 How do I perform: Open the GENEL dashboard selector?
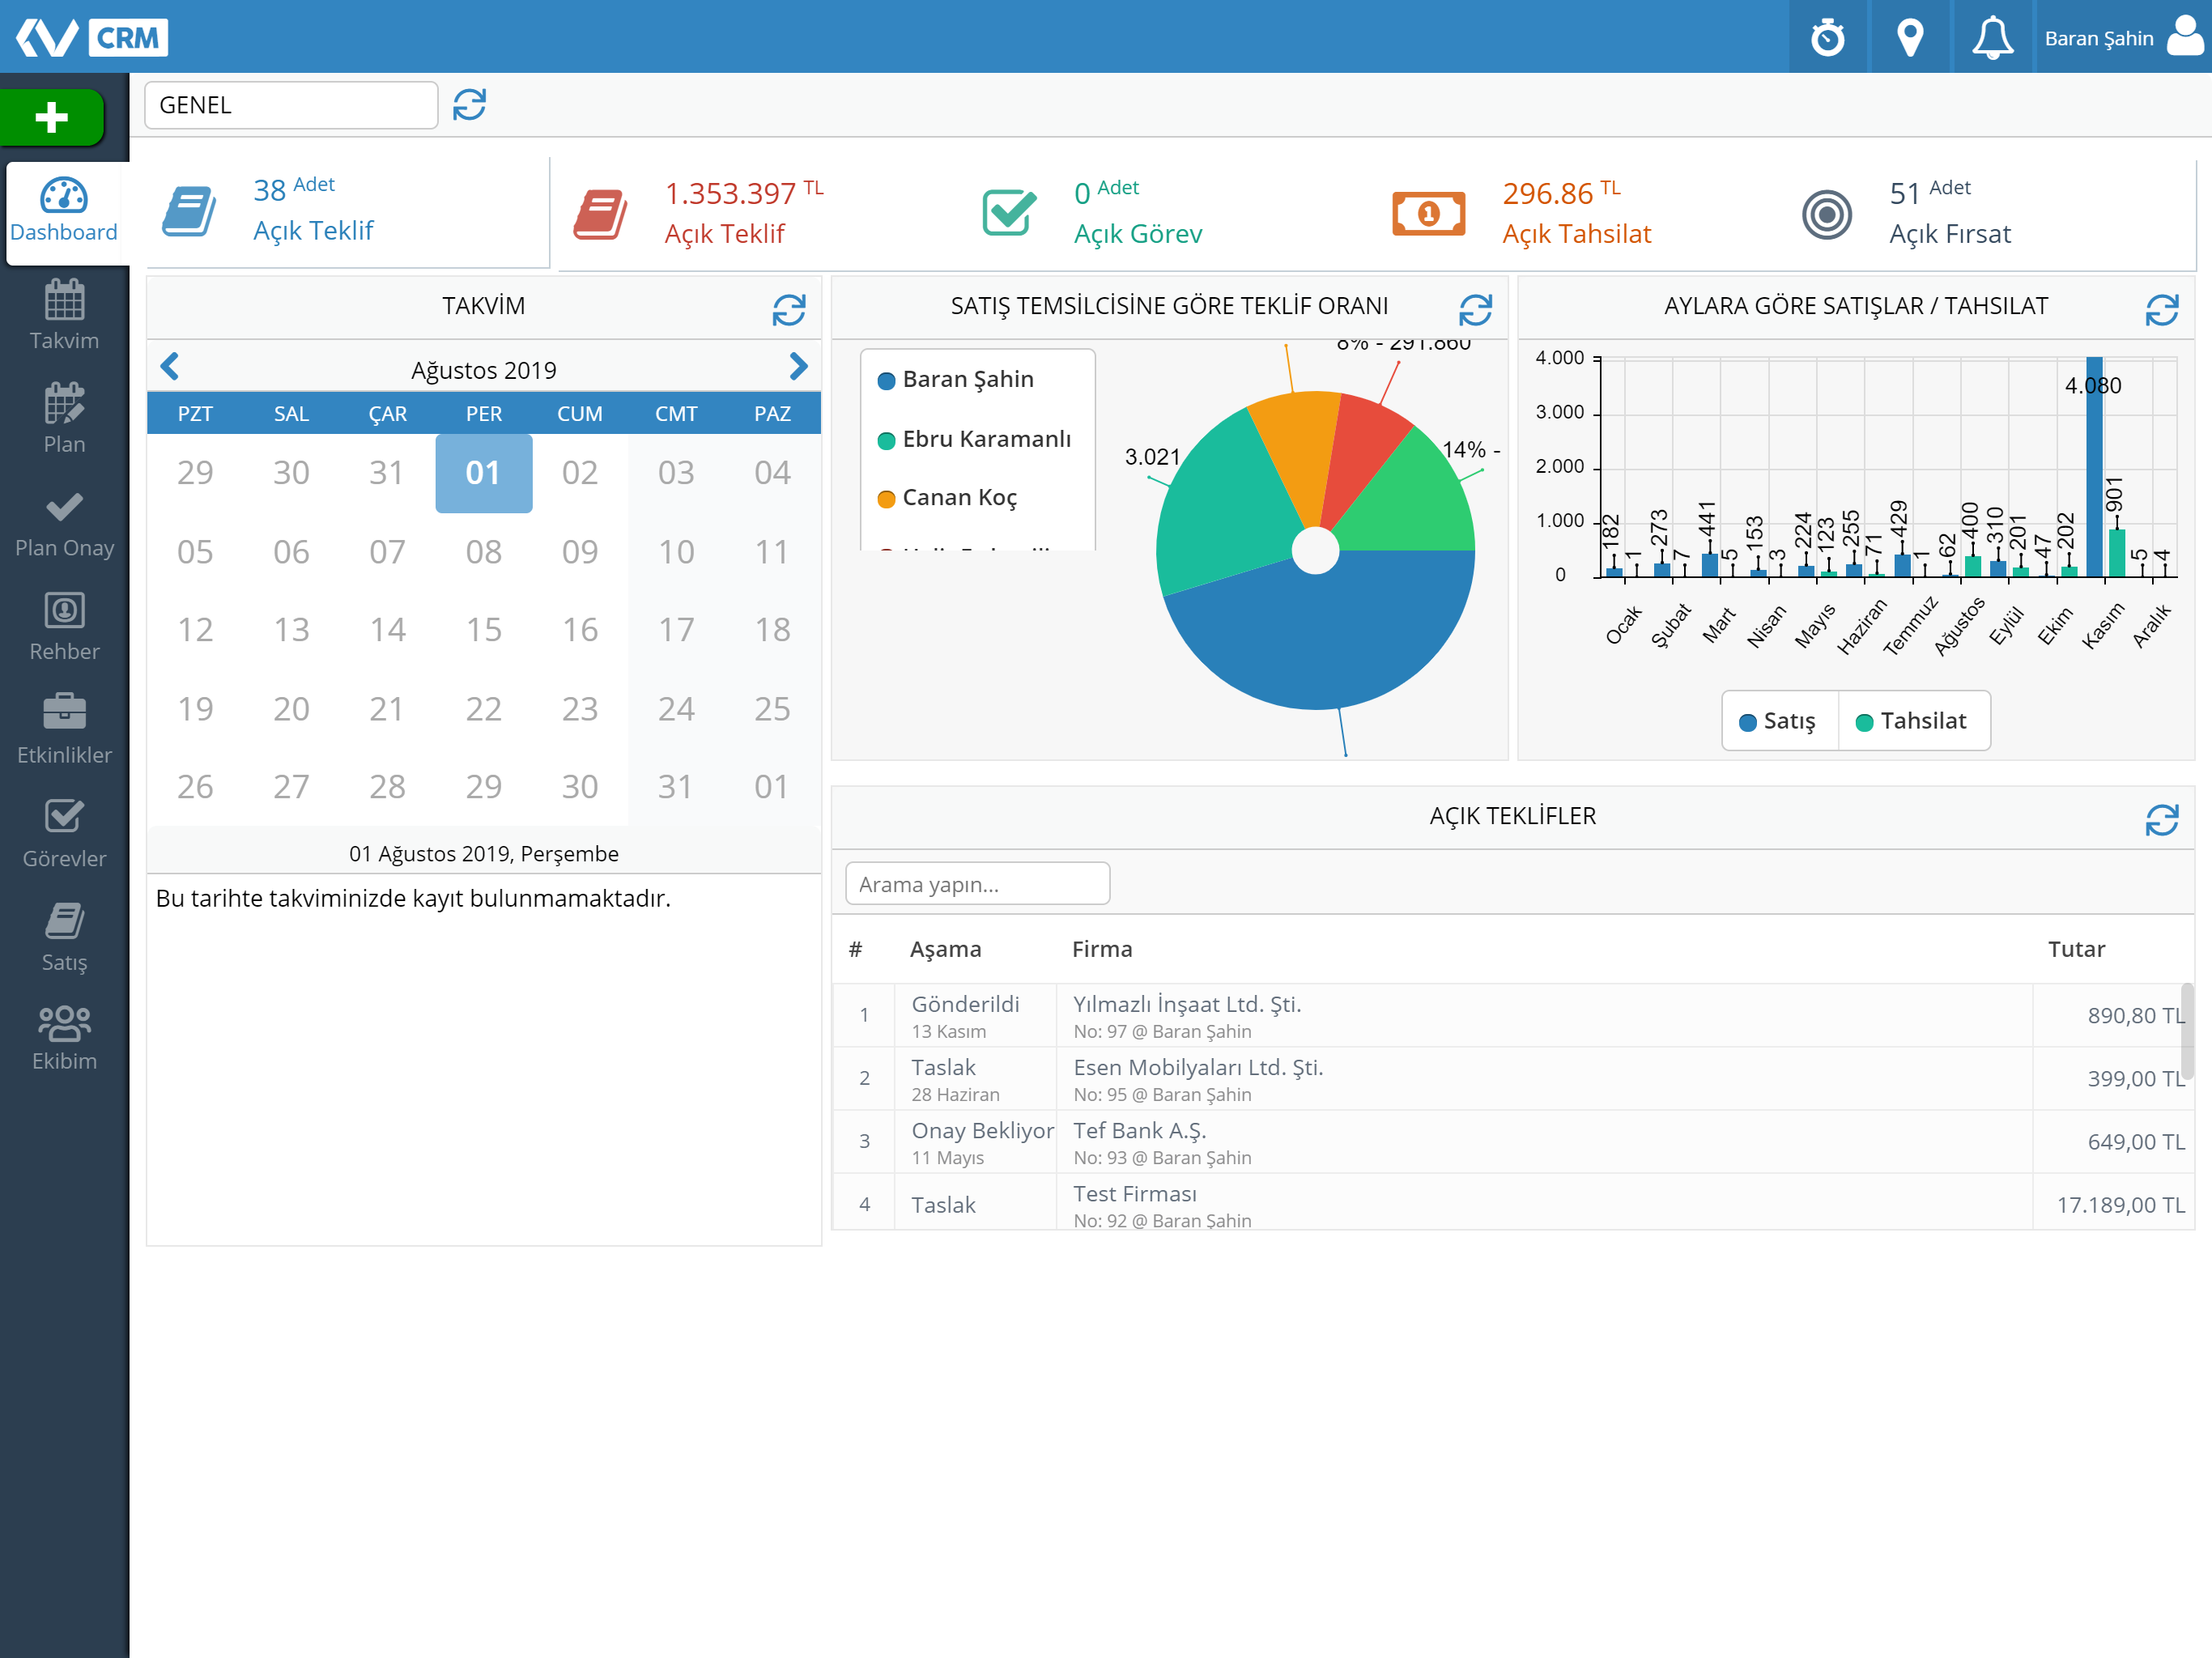pyautogui.click(x=291, y=105)
